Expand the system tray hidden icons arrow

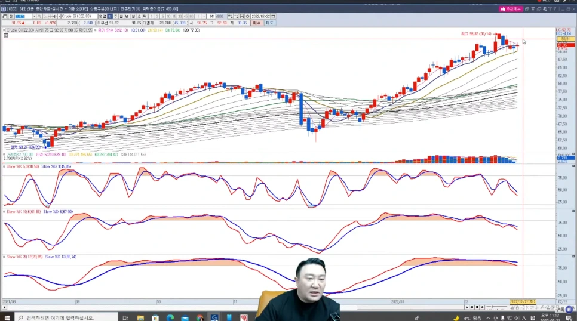click(489, 318)
